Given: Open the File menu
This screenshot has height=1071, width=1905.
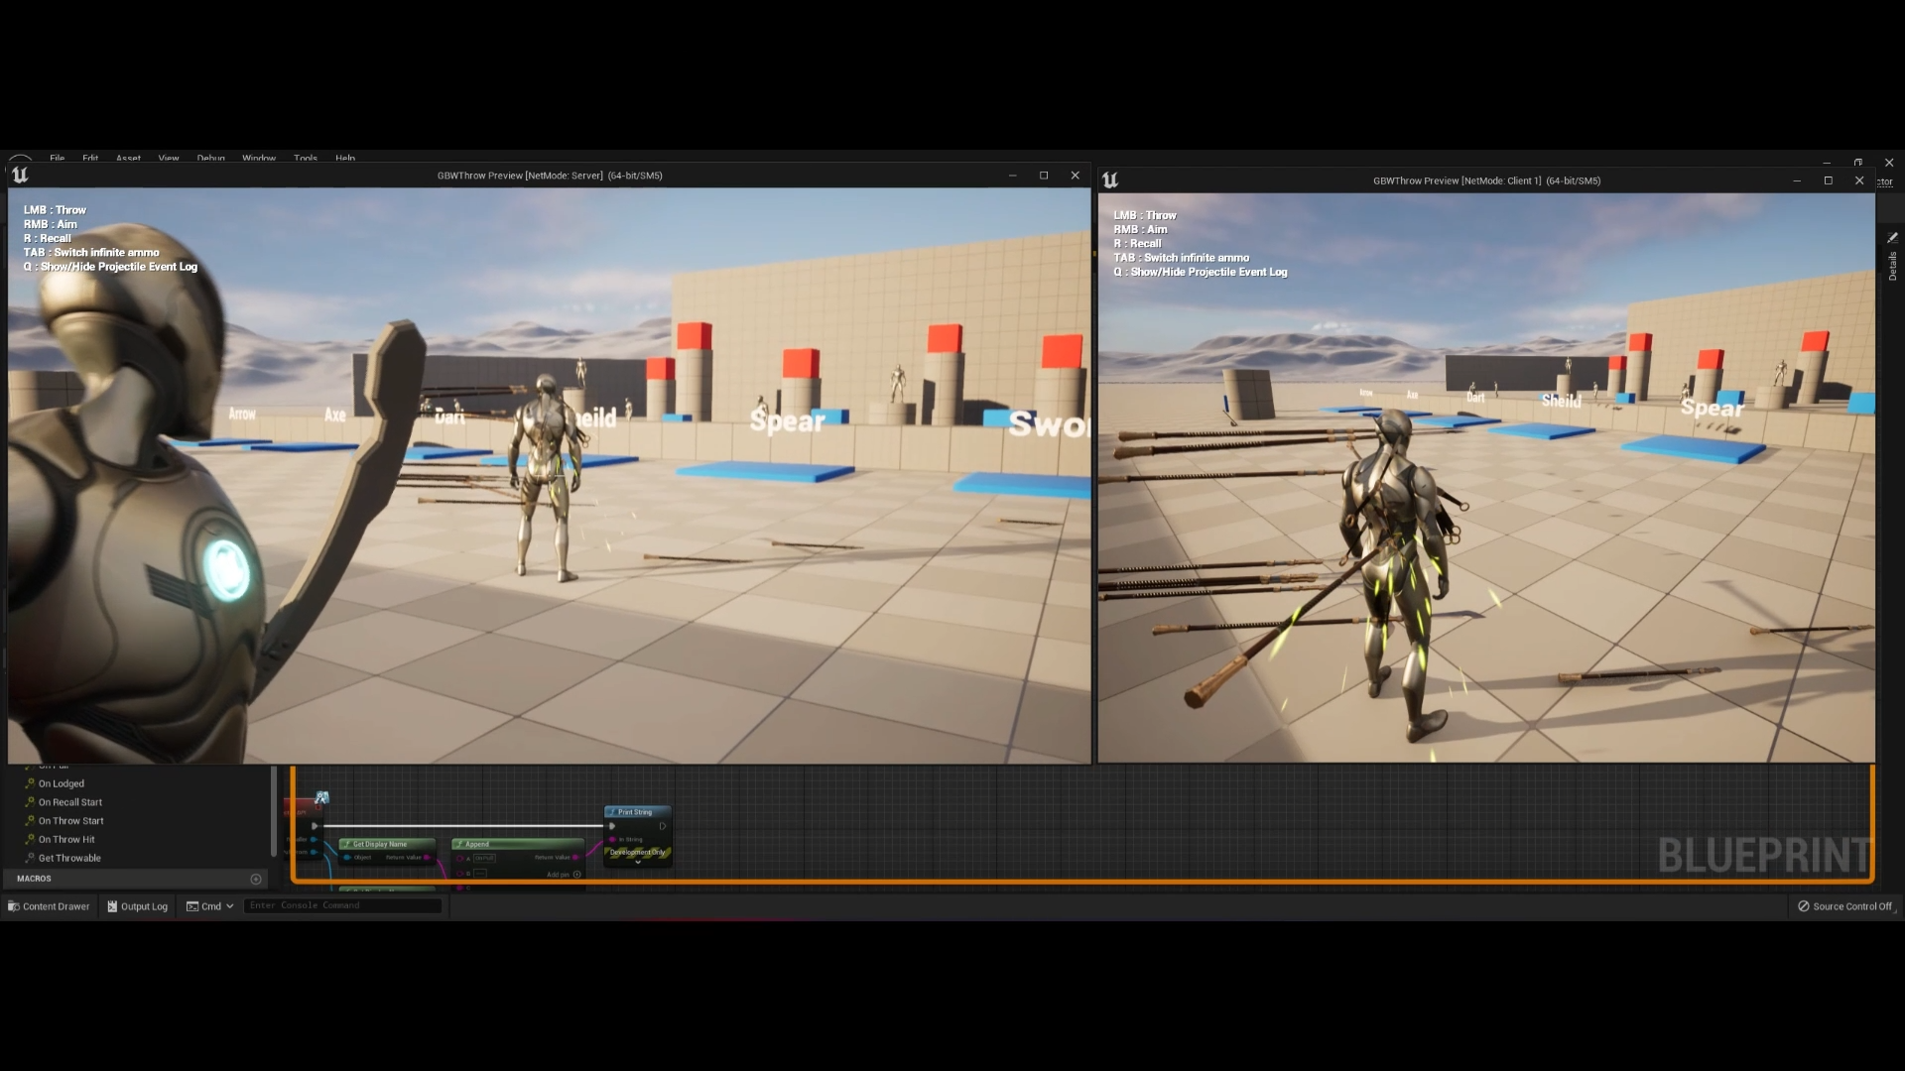Looking at the screenshot, I should [58, 158].
